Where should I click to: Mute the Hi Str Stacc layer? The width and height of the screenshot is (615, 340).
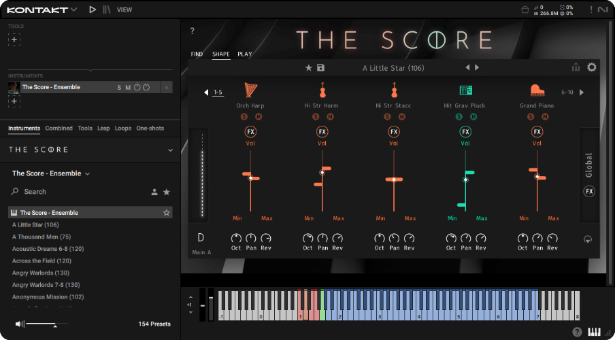click(401, 117)
